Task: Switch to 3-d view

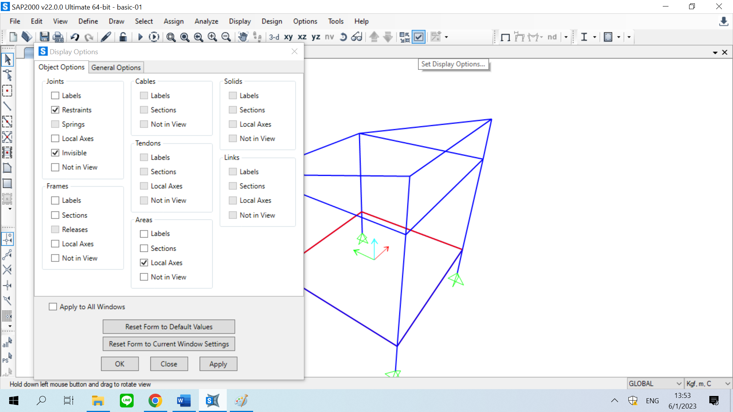Action: [274, 37]
